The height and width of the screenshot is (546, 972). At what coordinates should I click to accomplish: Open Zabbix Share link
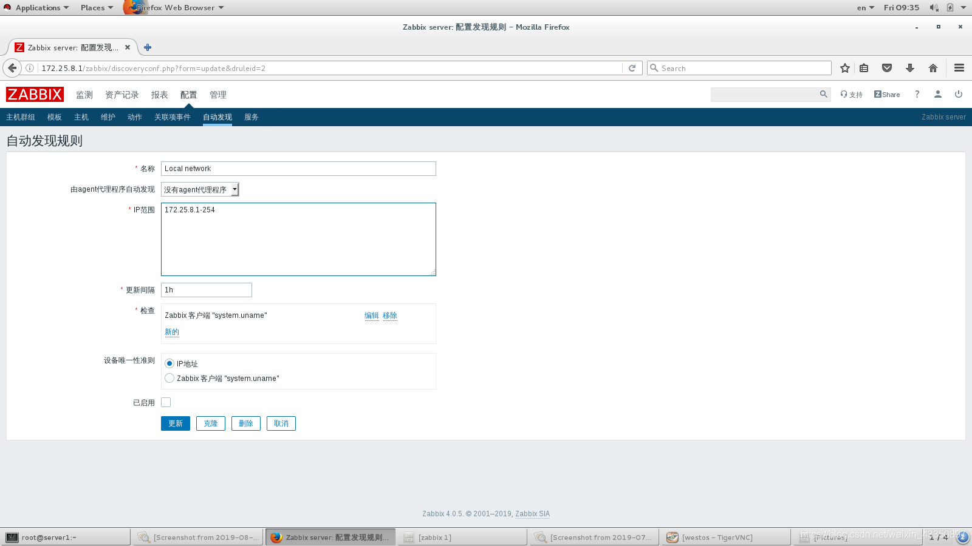click(887, 95)
